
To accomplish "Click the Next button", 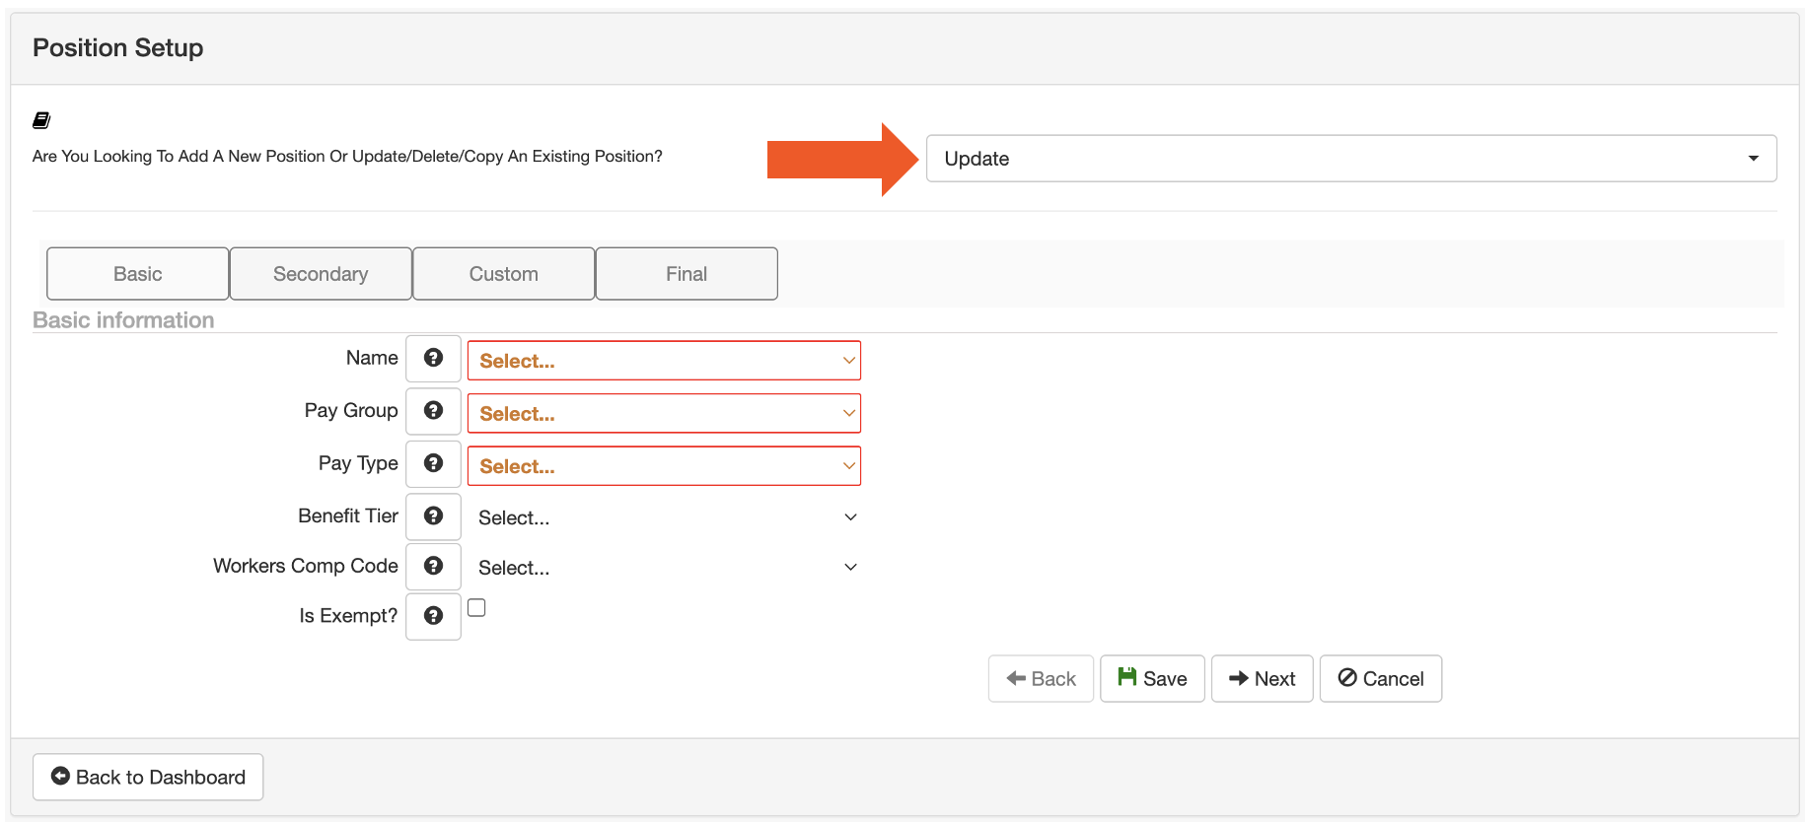I will pos(1262,679).
